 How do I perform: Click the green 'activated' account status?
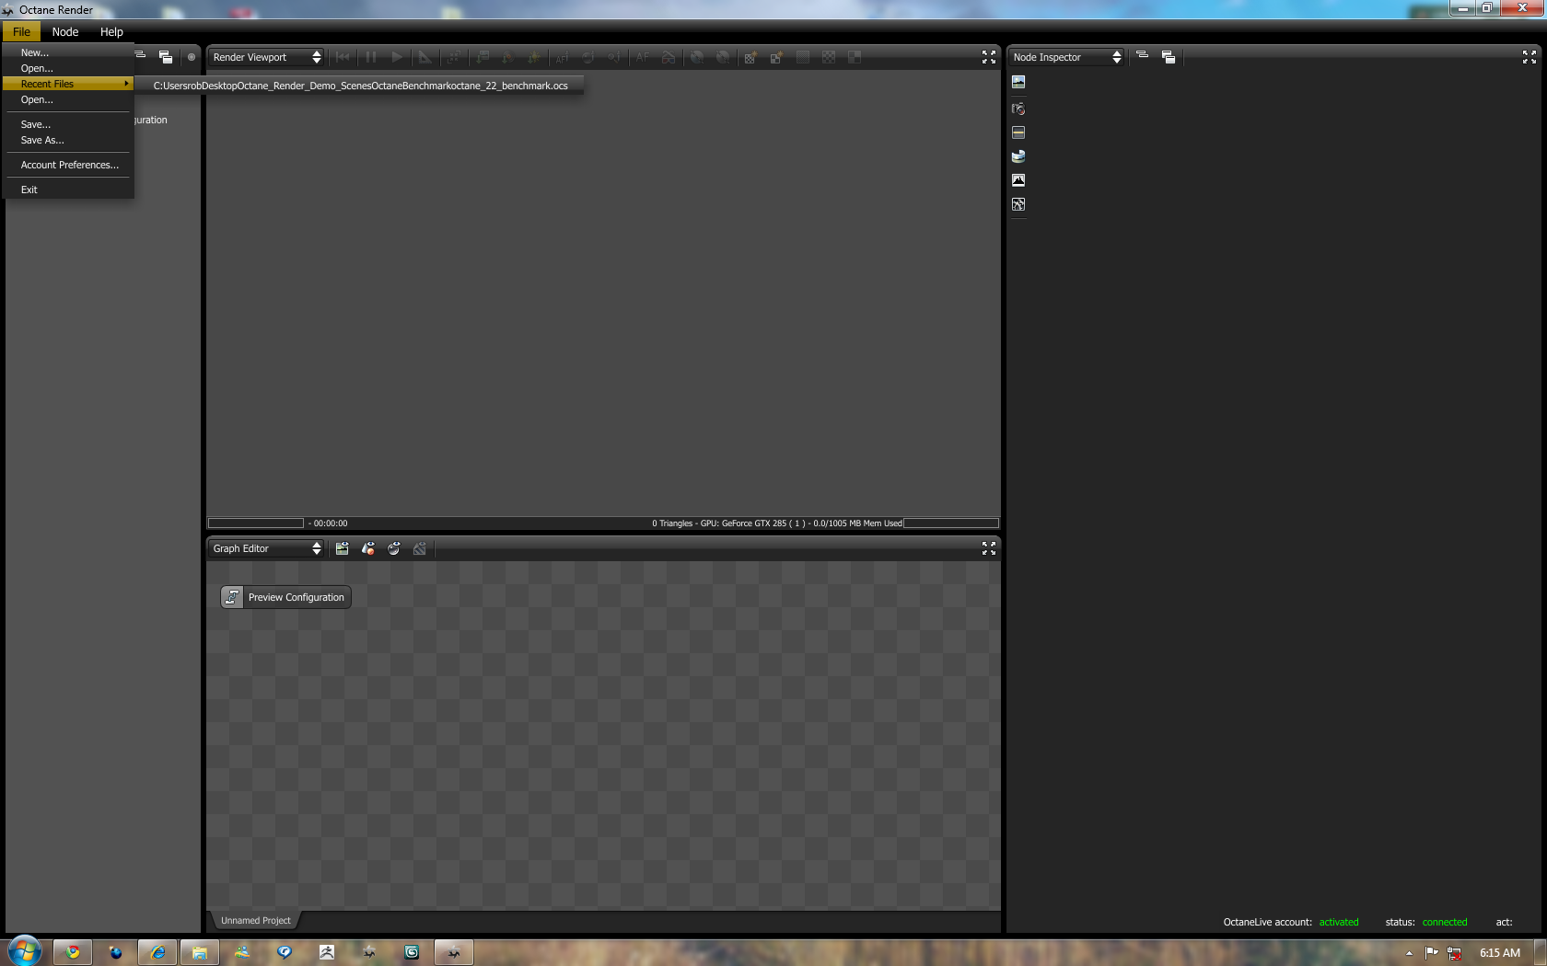tap(1339, 922)
